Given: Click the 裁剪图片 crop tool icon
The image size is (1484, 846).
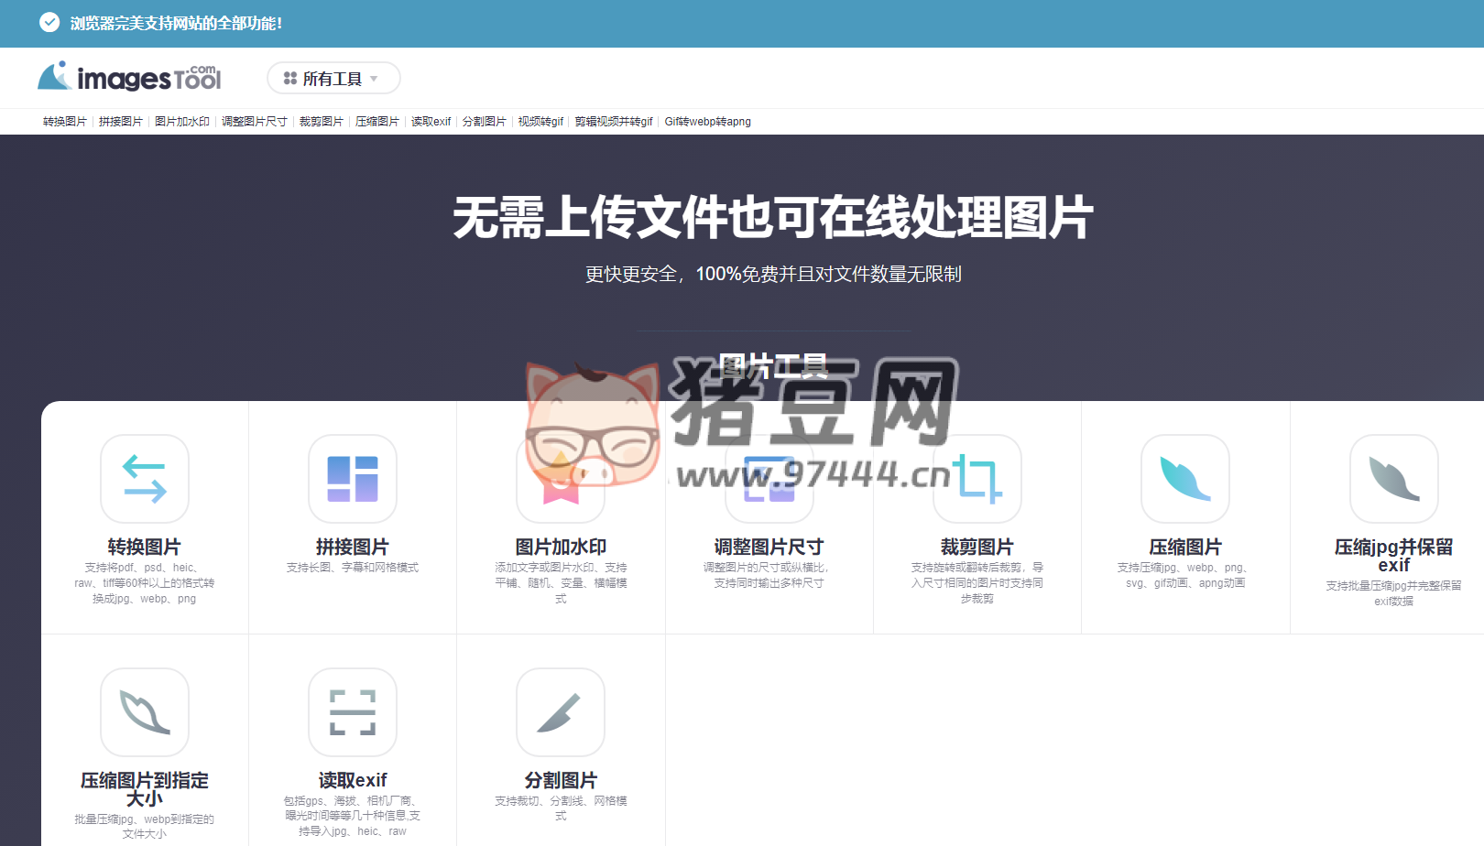Looking at the screenshot, I should 977,479.
